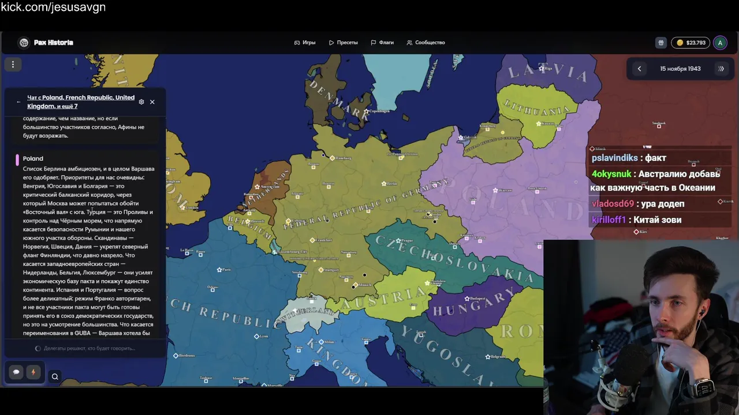Screen dimensions: 739x415
Task: Click the Amsterdam city marker
Action: (257, 187)
